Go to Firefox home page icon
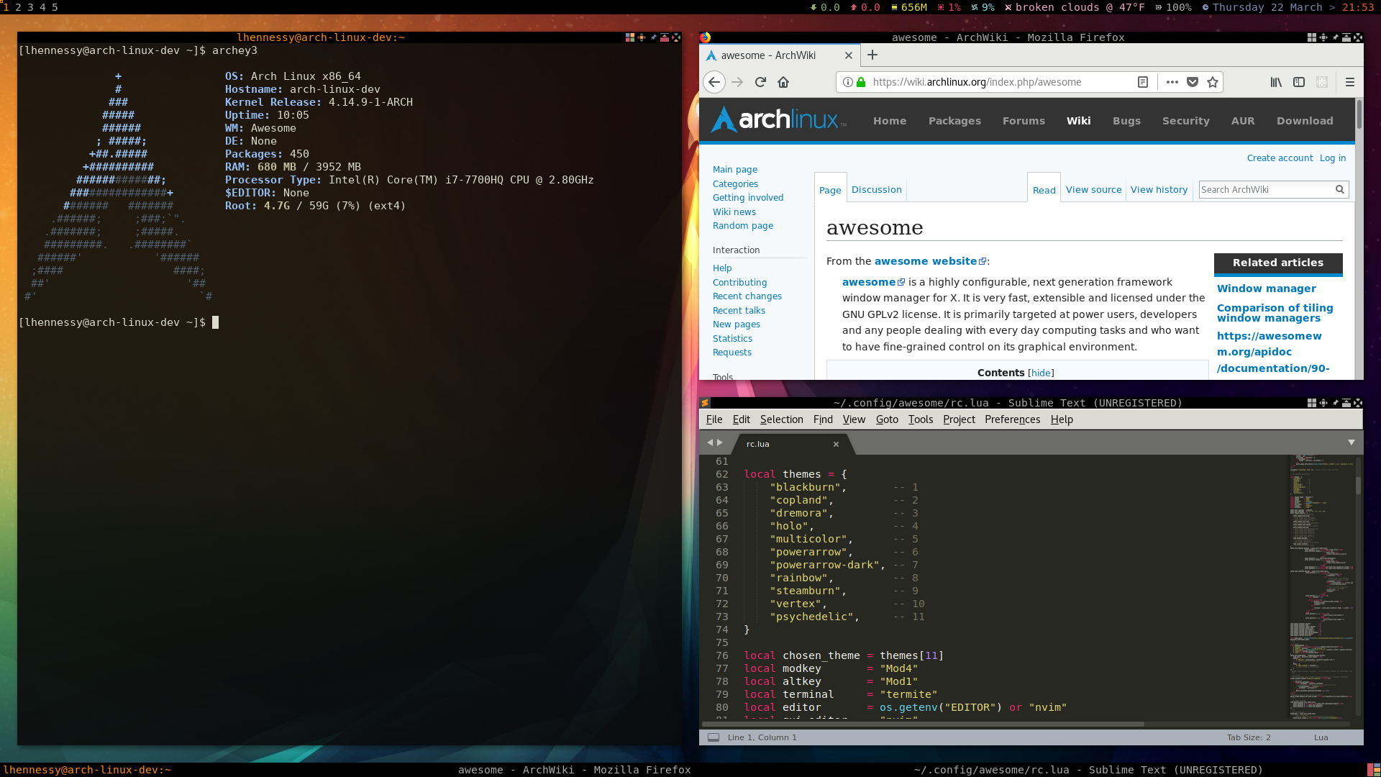 point(783,82)
